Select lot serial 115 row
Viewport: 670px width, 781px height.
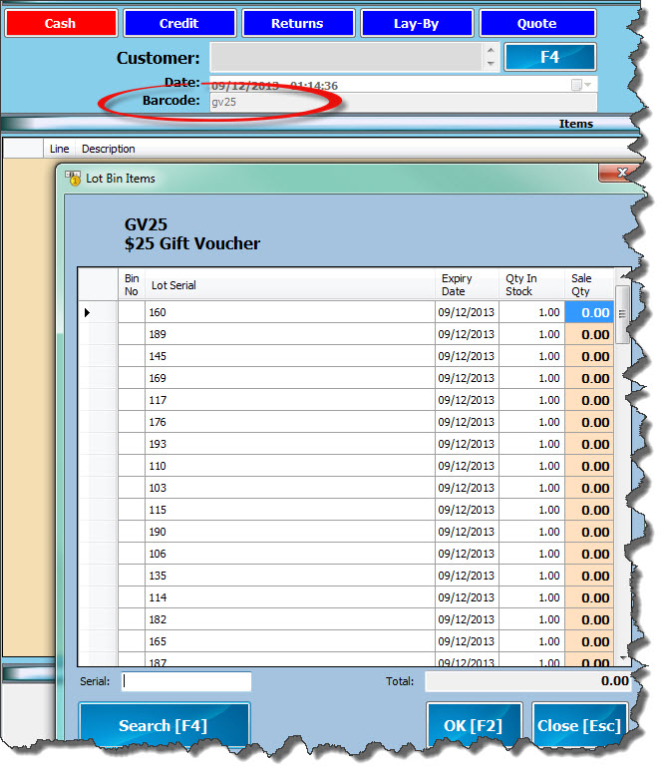click(345, 510)
